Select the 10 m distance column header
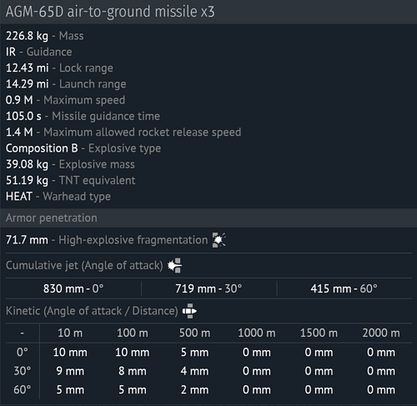This screenshot has width=417, height=406. click(70, 333)
